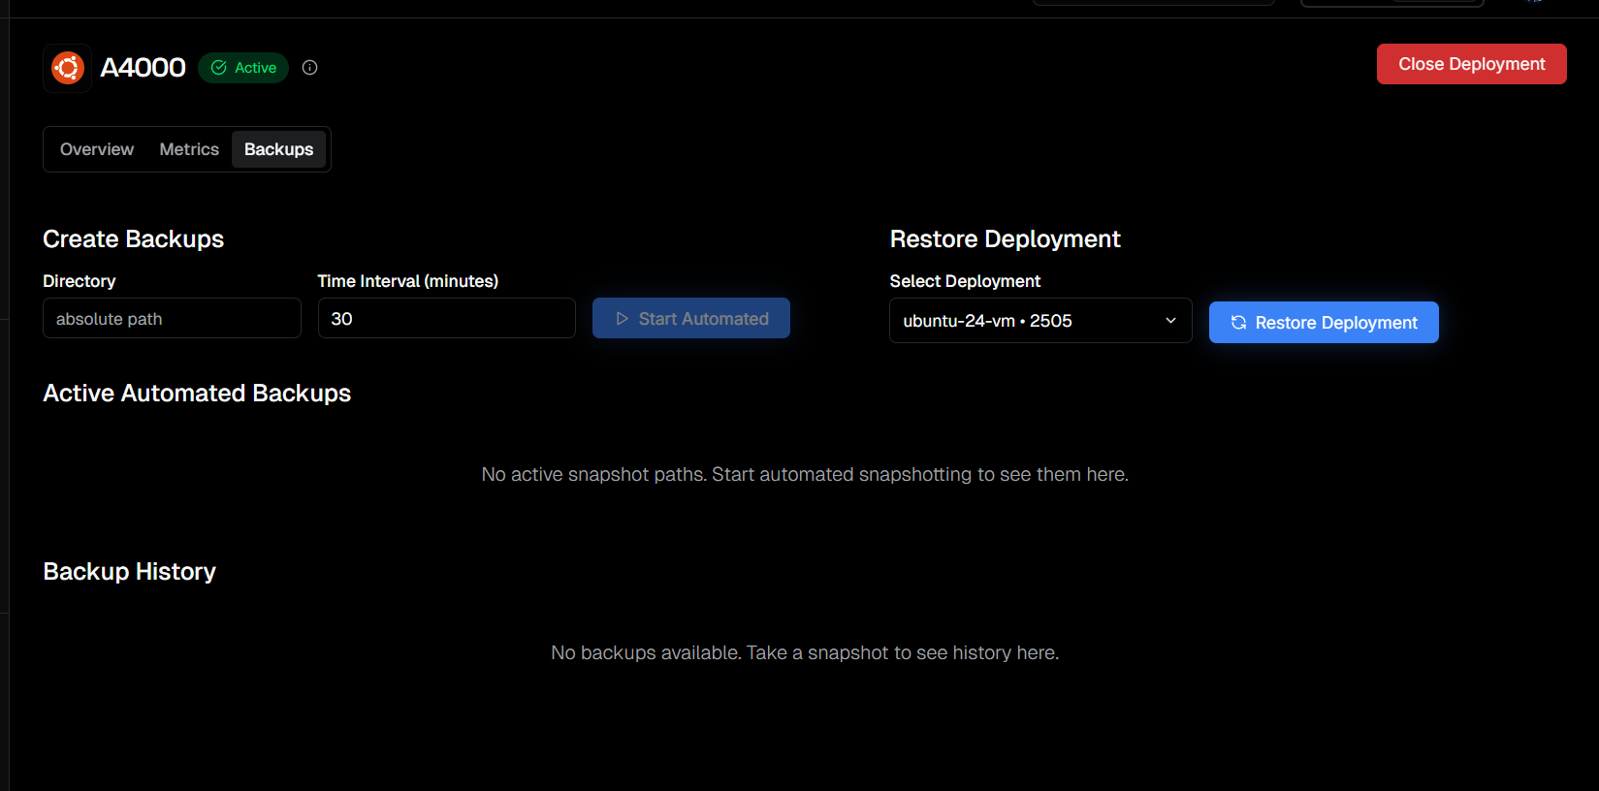The height and width of the screenshot is (791, 1599).
Task: Expand the deployment list via chevron arrow
Action: (1170, 321)
